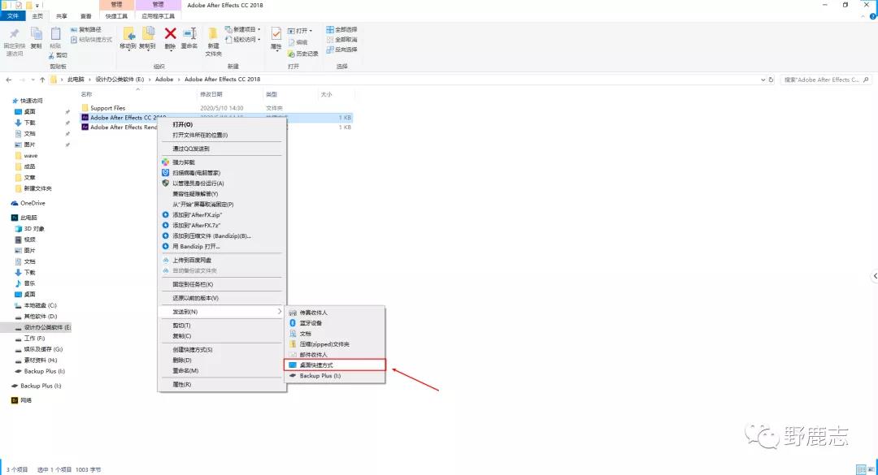Select 压缩(zipped)文件夹 in Send to submenu
The height and width of the screenshot is (475, 878).
pos(324,344)
